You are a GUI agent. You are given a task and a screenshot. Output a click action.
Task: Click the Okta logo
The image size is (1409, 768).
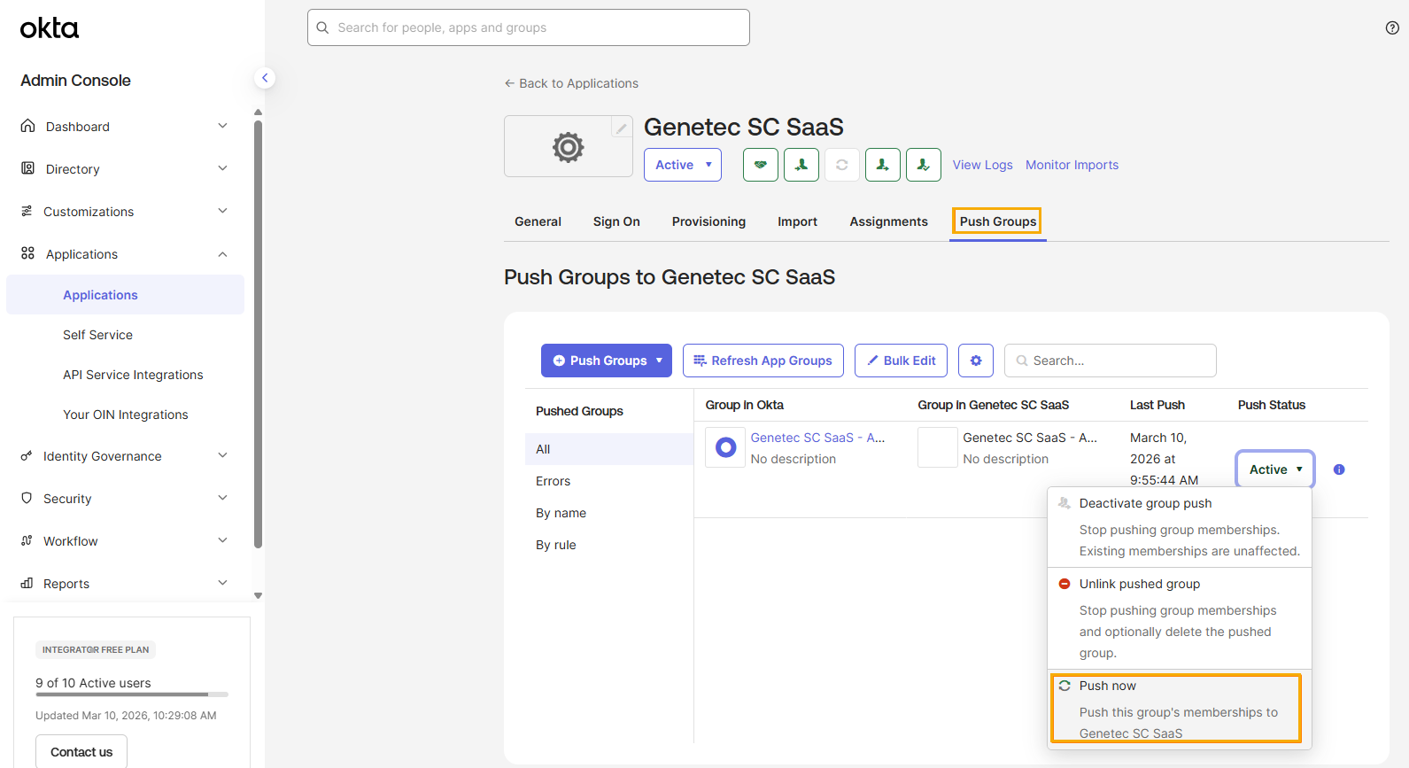pyautogui.click(x=50, y=28)
